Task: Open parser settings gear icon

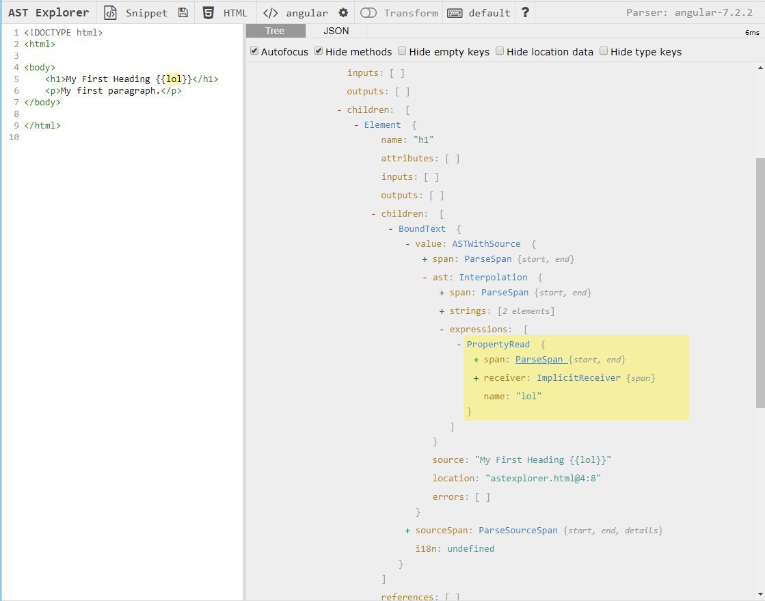Action: pyautogui.click(x=343, y=13)
